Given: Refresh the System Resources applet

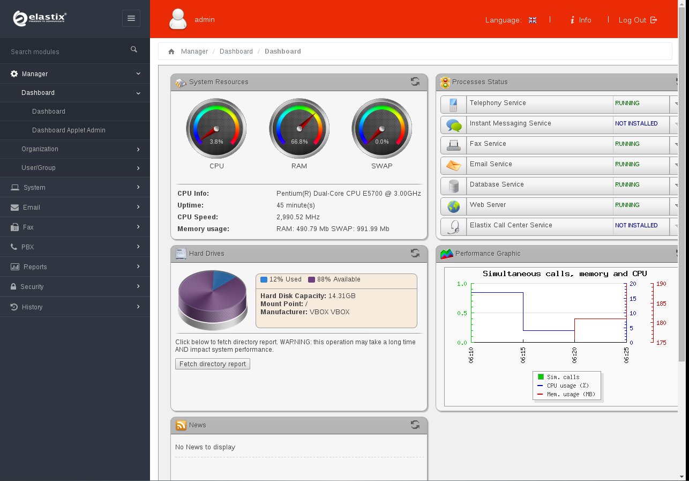Looking at the screenshot, I should 415,82.
